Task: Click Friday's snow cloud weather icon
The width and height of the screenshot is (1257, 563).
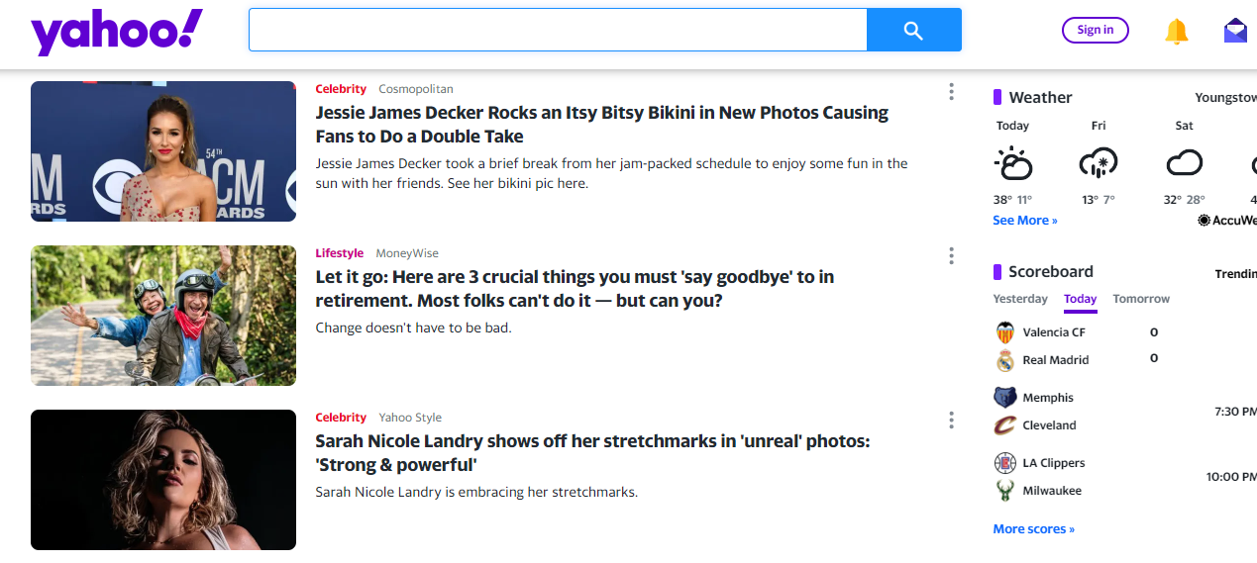Action: (1098, 163)
